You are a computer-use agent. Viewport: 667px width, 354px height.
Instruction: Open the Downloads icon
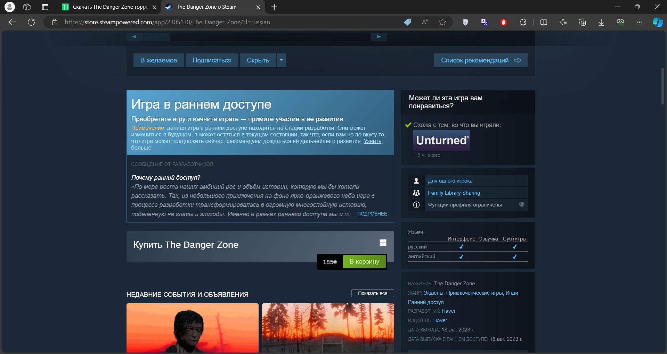(601, 22)
